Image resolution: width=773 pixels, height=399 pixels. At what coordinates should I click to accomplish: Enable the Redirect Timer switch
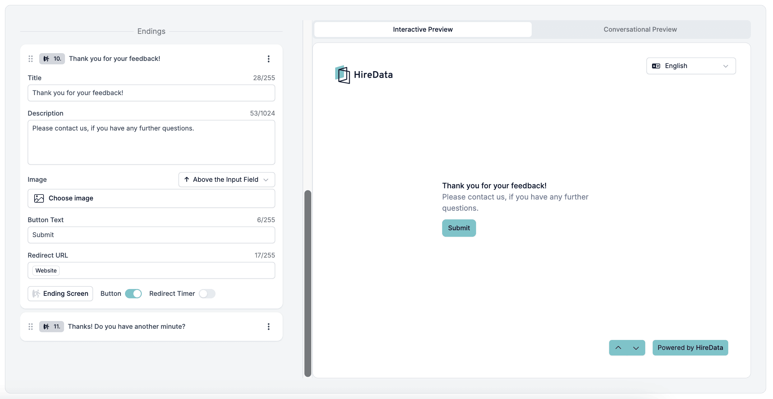[207, 294]
